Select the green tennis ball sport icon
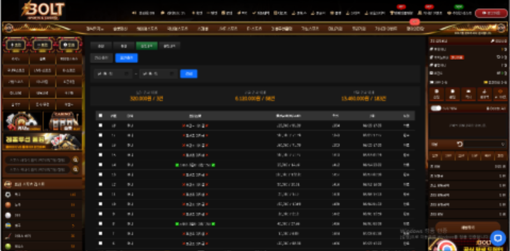 click(x=8, y=246)
